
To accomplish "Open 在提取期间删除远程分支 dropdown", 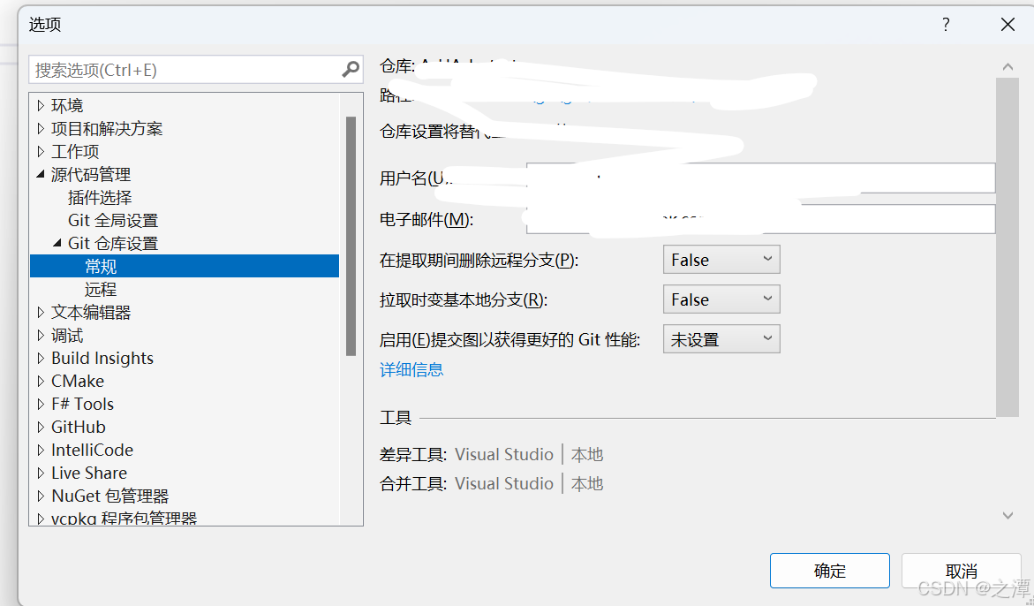I will (x=721, y=259).
